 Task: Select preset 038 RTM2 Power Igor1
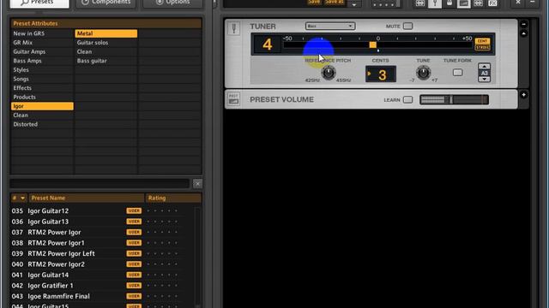click(x=103, y=243)
